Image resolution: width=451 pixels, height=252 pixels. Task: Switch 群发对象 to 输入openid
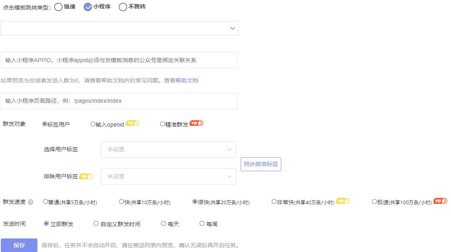pos(92,123)
